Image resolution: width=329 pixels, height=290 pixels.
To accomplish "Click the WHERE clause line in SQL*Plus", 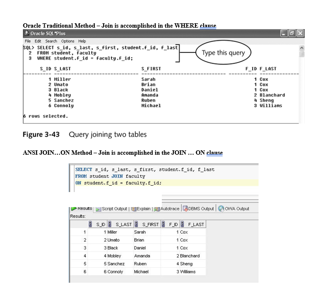I will coord(85,58).
